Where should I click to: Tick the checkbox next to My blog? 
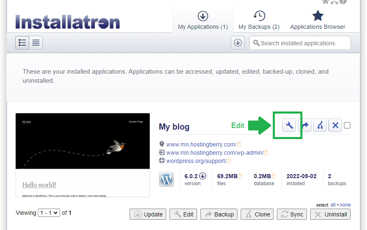(347, 125)
